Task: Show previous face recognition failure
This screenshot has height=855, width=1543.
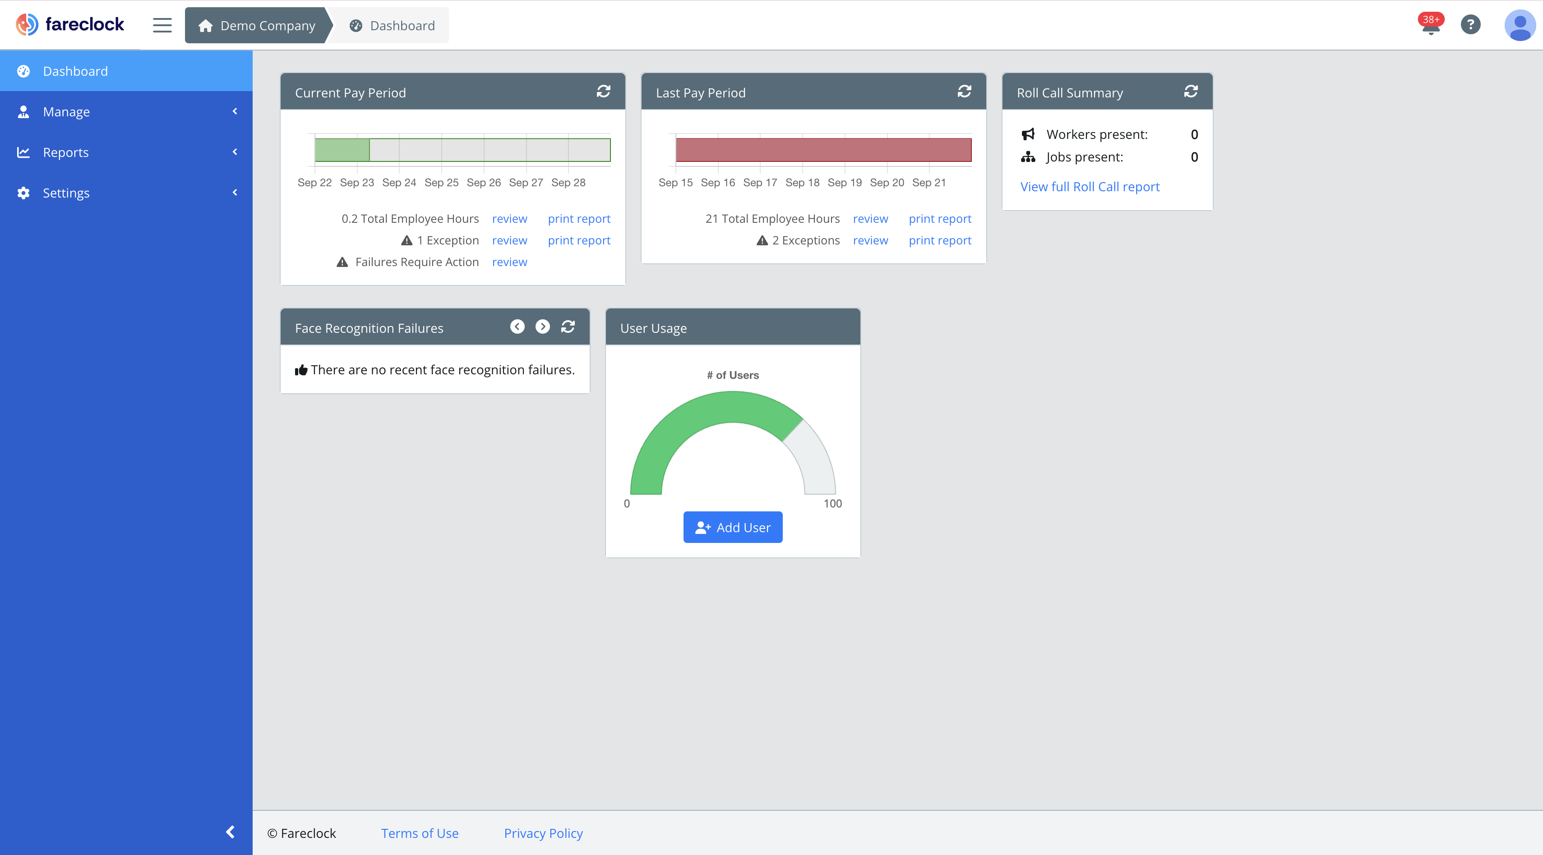Action: click(x=517, y=326)
